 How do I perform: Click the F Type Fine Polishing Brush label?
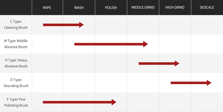click(16, 102)
